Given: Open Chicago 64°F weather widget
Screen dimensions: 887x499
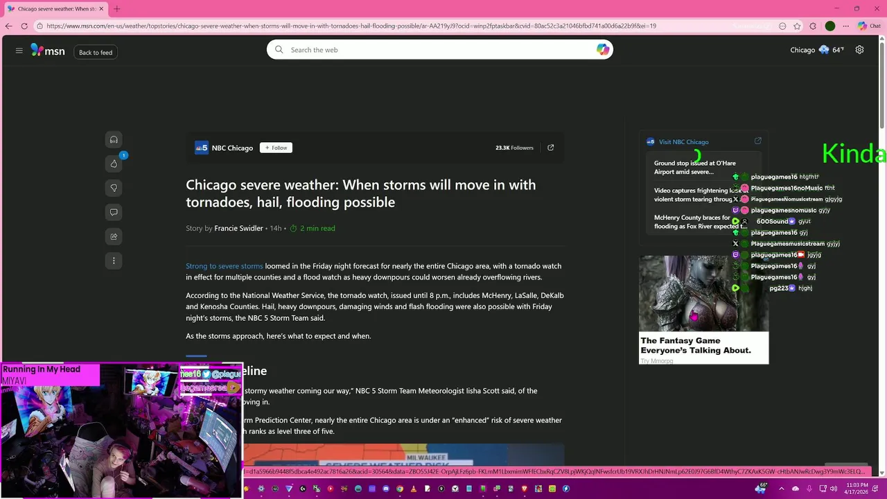Looking at the screenshot, I should click(x=817, y=50).
